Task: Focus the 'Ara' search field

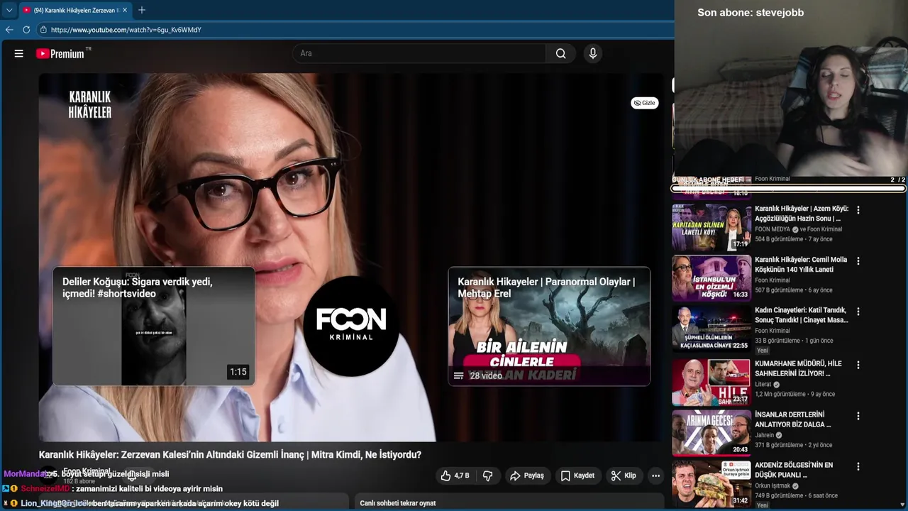Action: [419, 53]
